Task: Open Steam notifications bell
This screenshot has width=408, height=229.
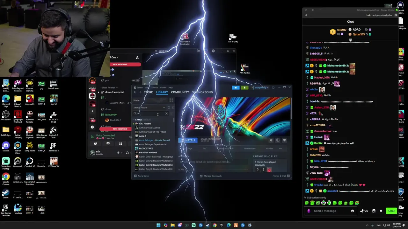Action: tap(244, 87)
